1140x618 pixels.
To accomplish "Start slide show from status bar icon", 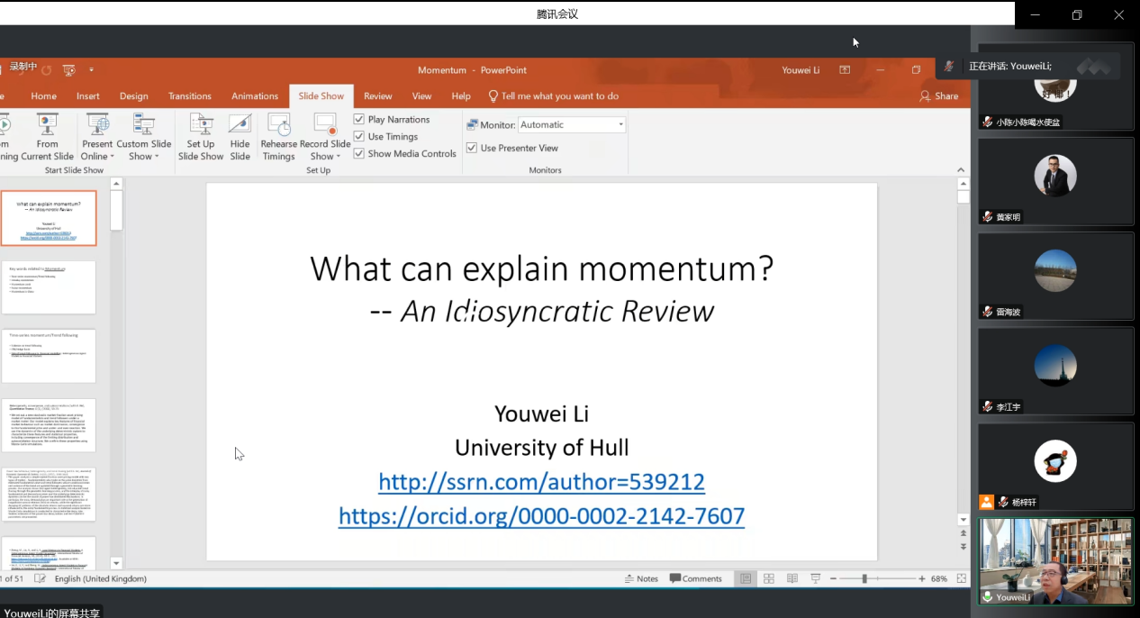I will point(816,578).
